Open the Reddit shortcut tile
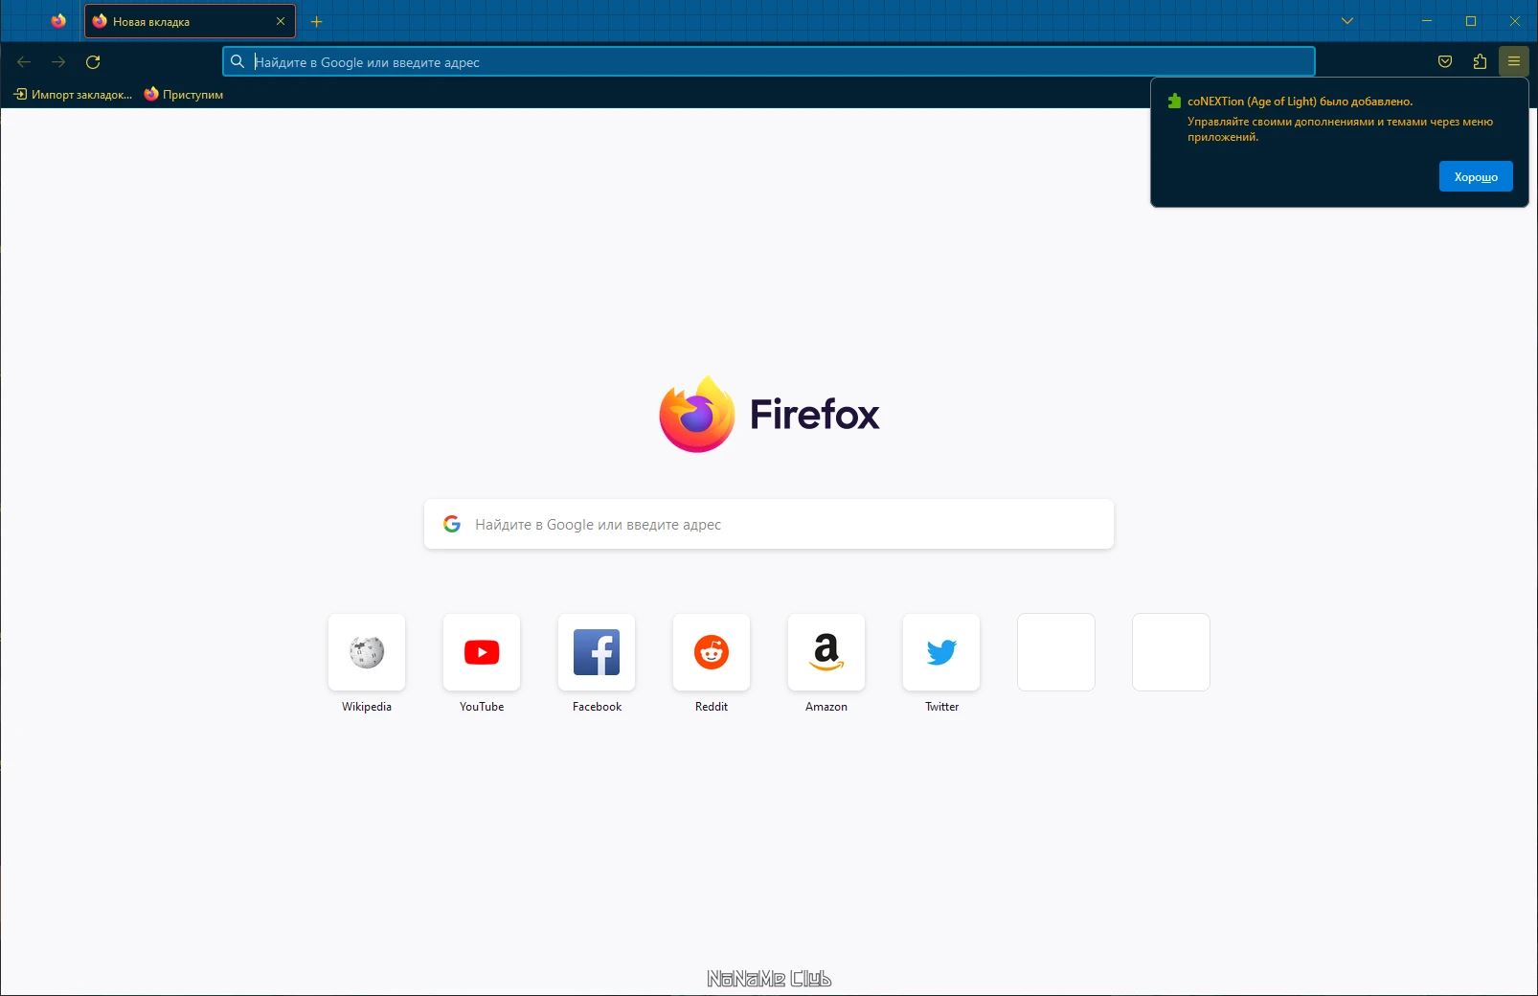1538x996 pixels. [711, 652]
